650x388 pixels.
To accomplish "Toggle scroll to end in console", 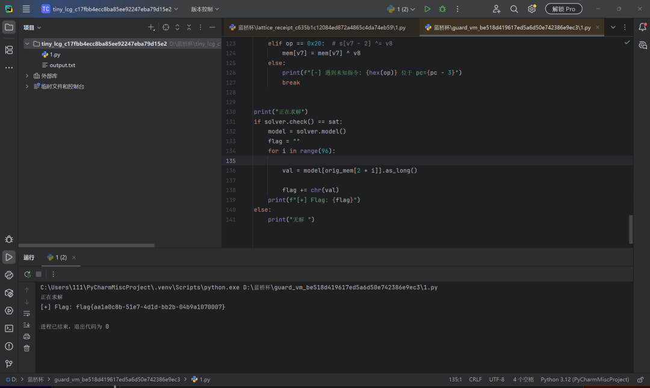I will tap(26, 325).
